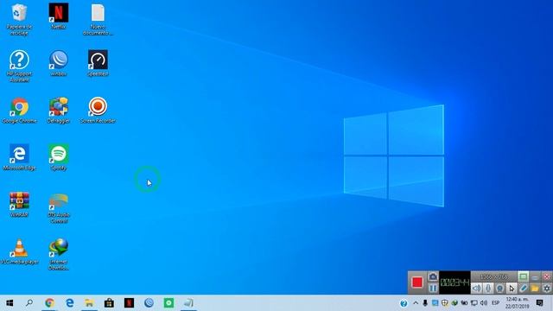553x311 pixels.
Task: Open the Spotify desktop shortcut
Action: [59, 157]
